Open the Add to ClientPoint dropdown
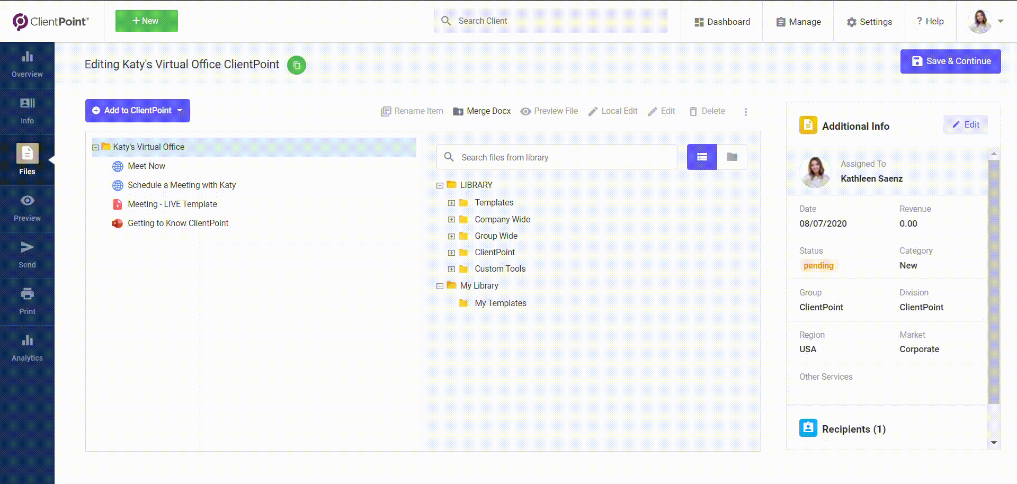This screenshot has width=1017, height=484. tap(138, 111)
